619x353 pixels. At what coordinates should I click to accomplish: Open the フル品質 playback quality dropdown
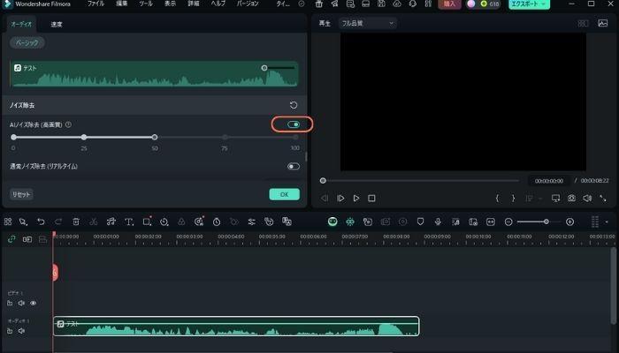(x=368, y=24)
